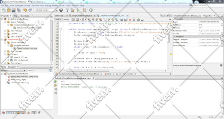
Task: Expand the jsoup-1.12.1.jar library node
Action: click(x=8, y=57)
